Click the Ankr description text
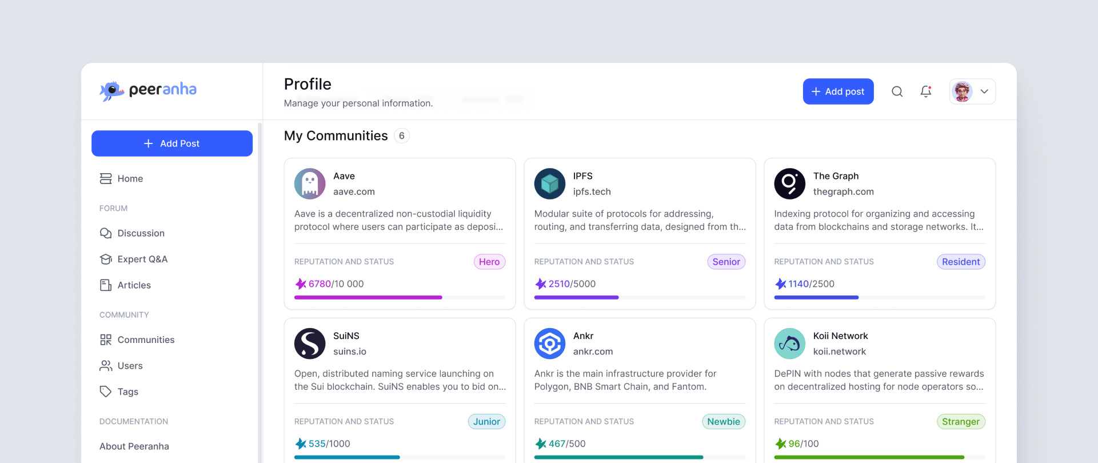 [625, 380]
